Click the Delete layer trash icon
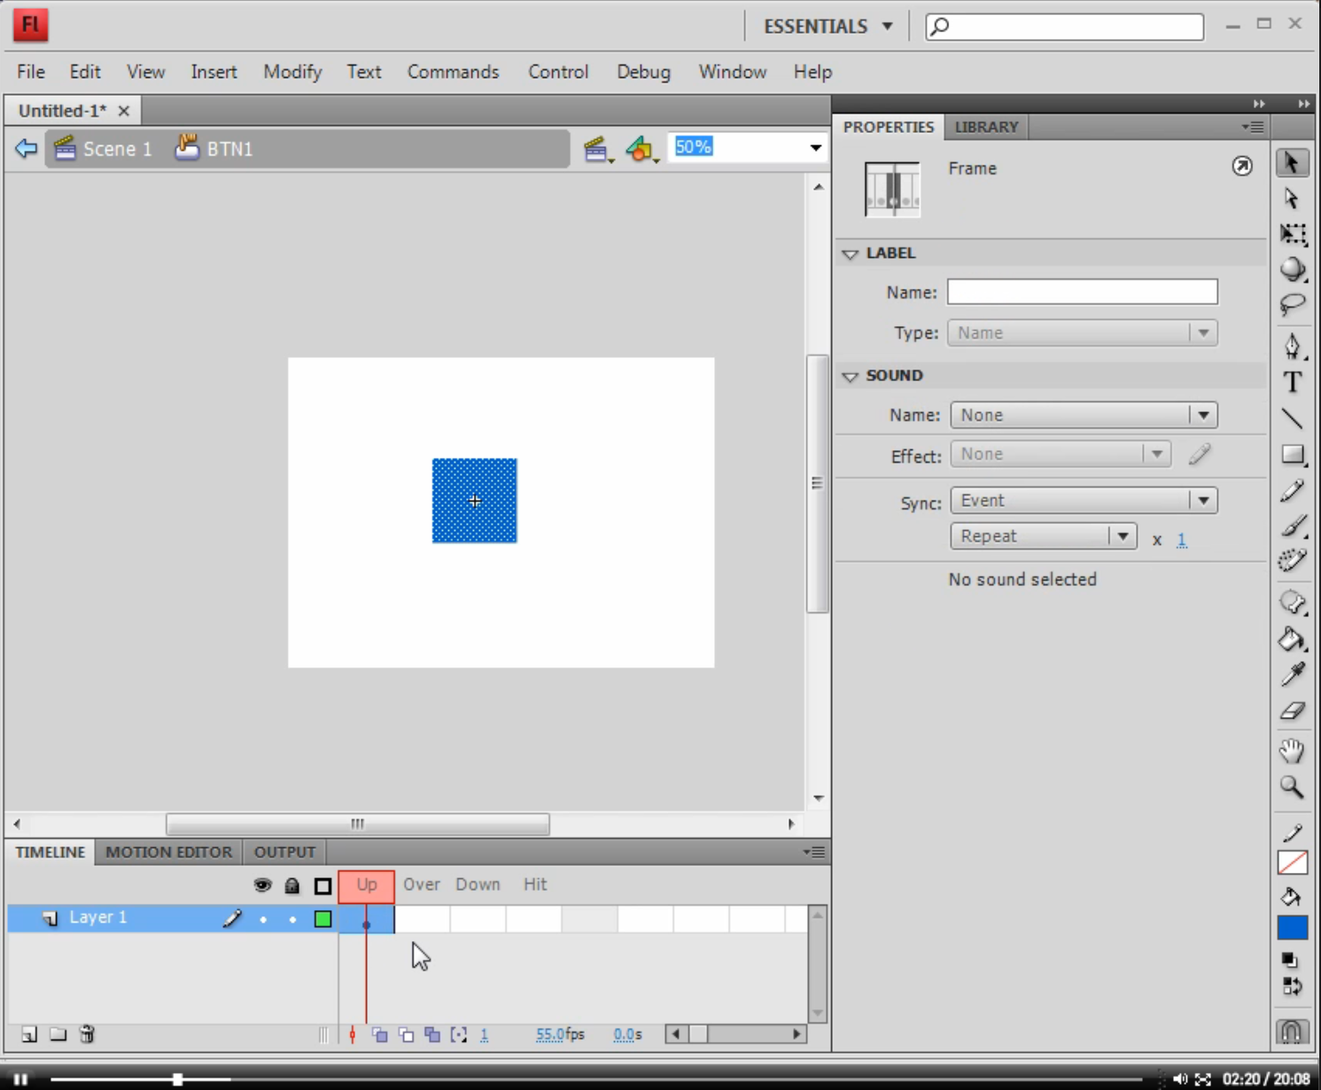1321x1090 pixels. [87, 1034]
